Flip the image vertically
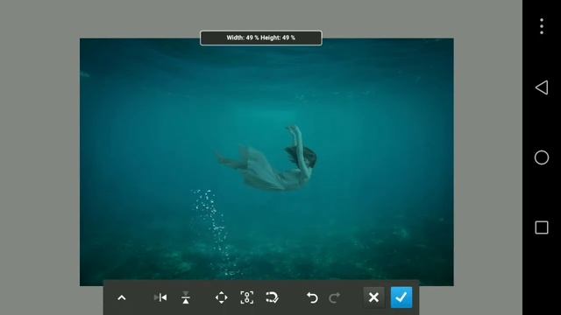This screenshot has width=561, height=315. [186, 297]
